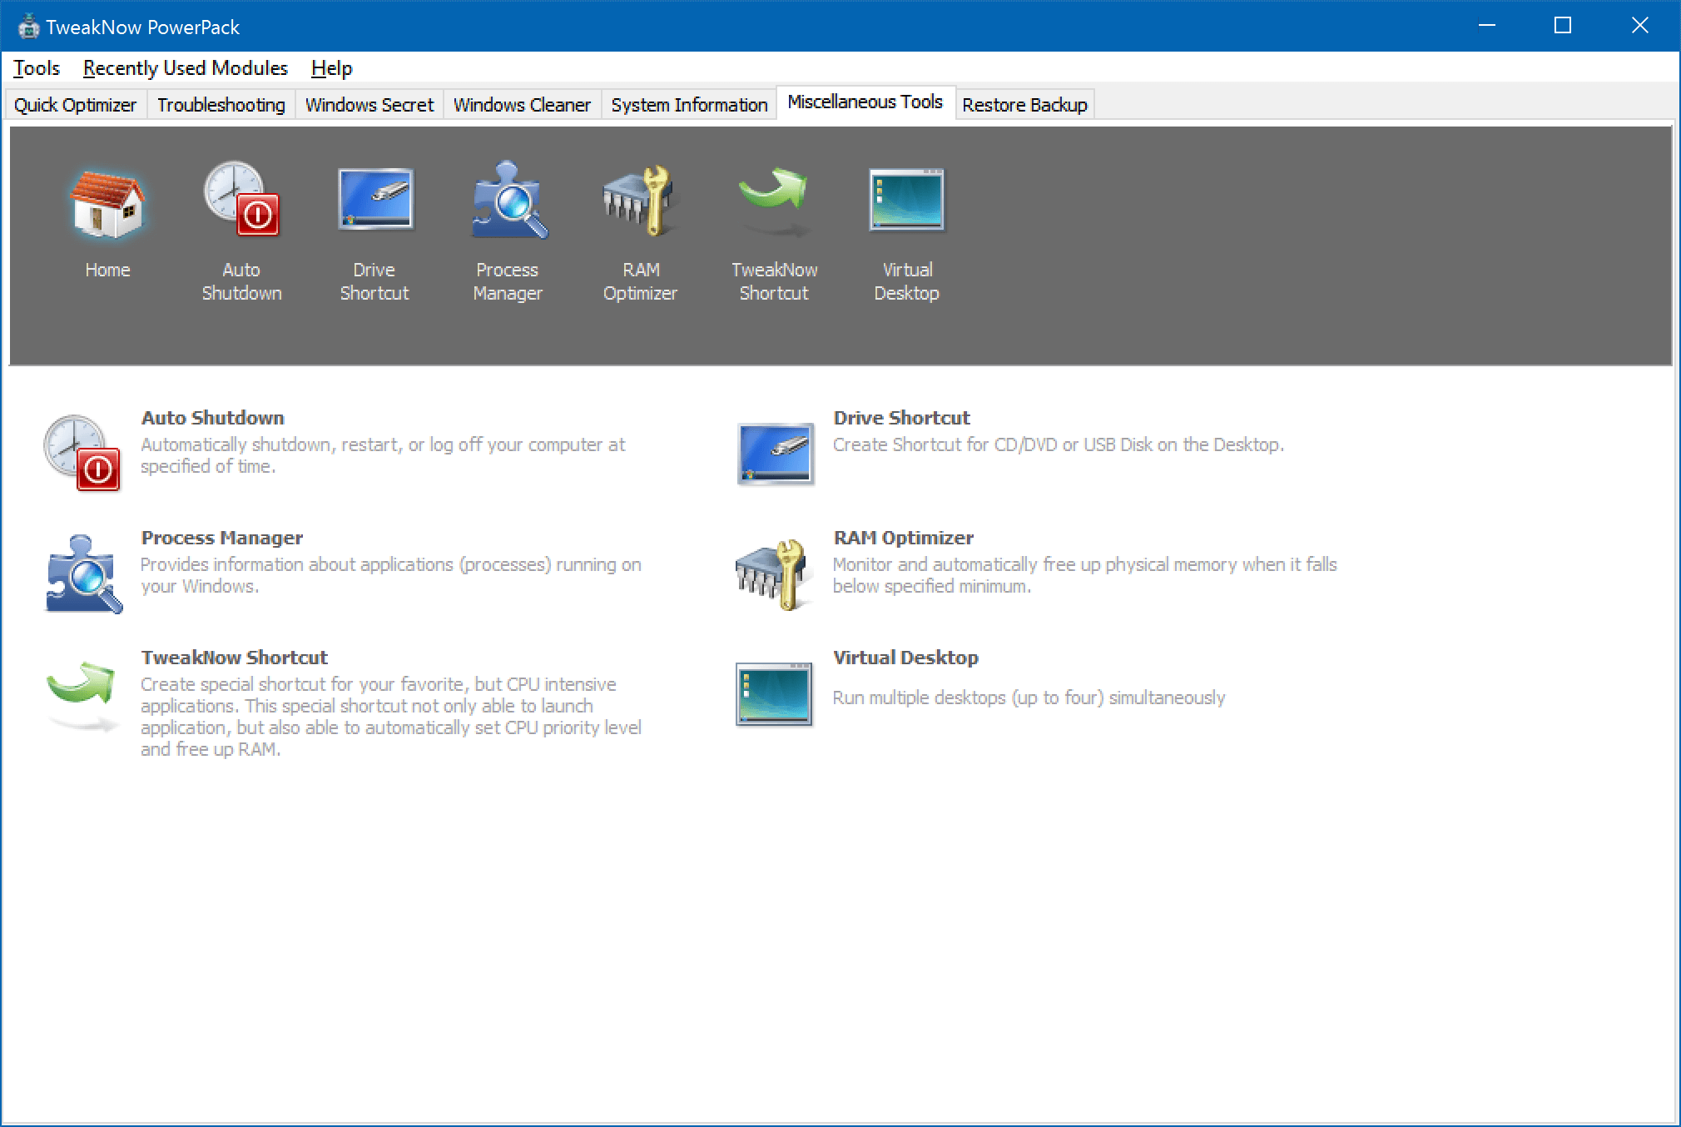
Task: Click the large Auto Shutdown clock icon in list
Action: 82,453
